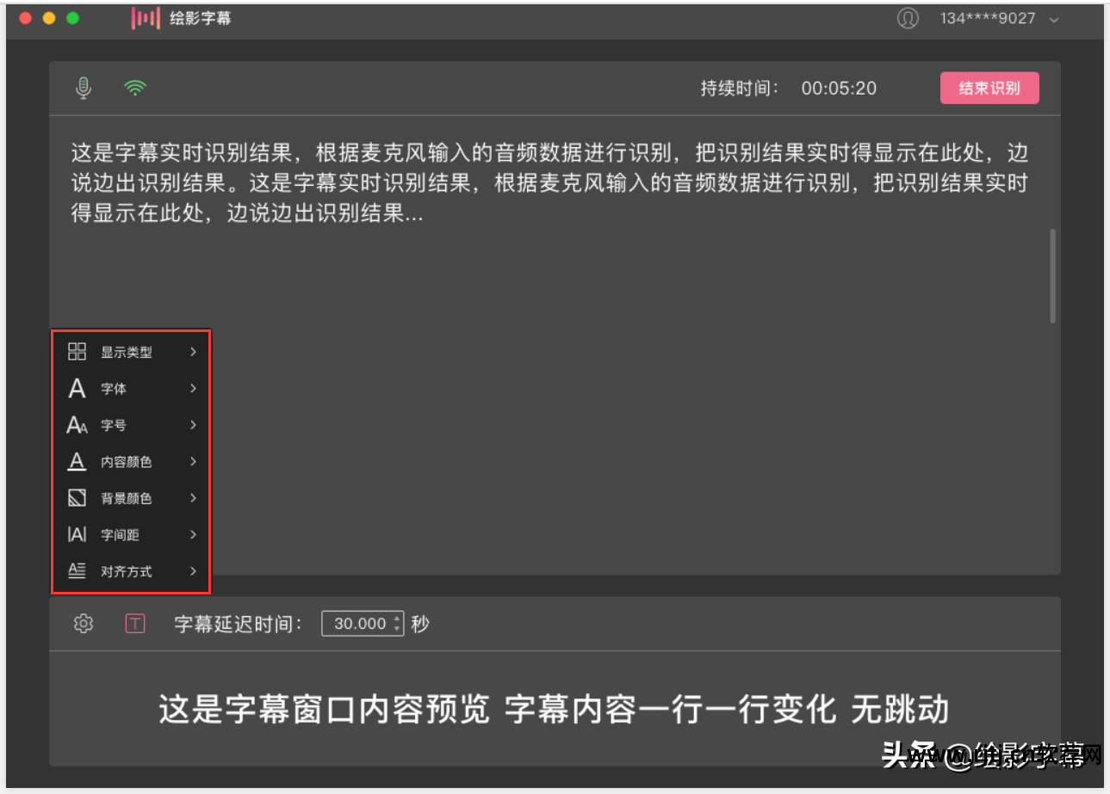Image resolution: width=1110 pixels, height=794 pixels.
Task: Click the 内容颜色 underlined A icon
Action: [x=77, y=462]
